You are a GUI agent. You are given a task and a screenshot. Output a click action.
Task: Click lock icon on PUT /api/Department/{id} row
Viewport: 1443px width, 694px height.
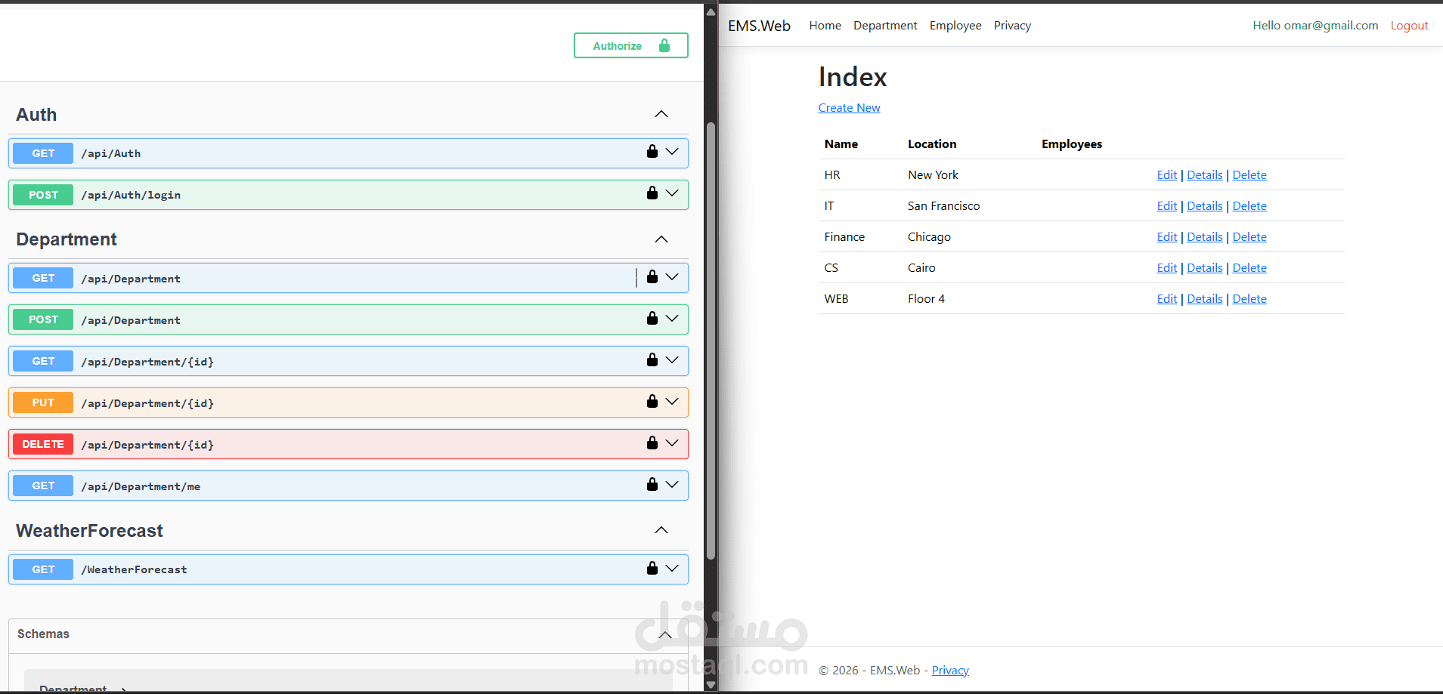(652, 401)
